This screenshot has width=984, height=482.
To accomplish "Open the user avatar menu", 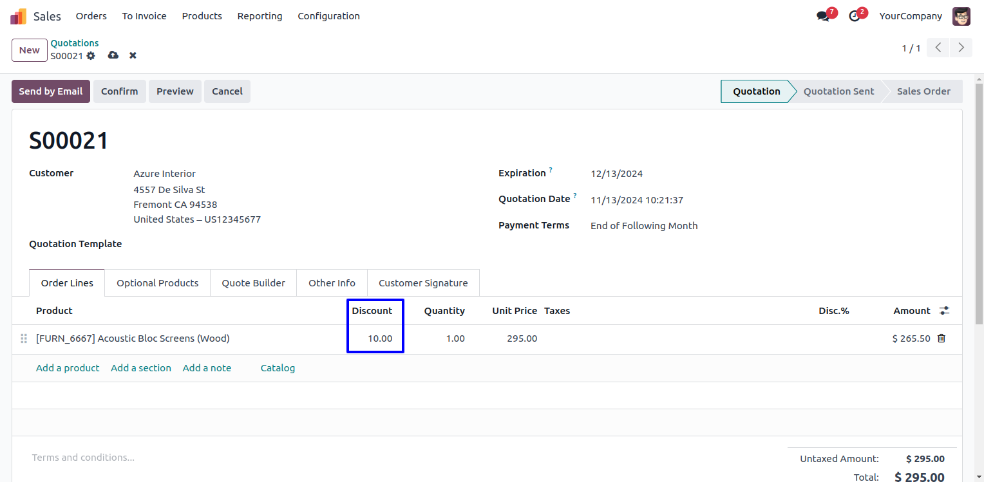I will click(x=961, y=16).
